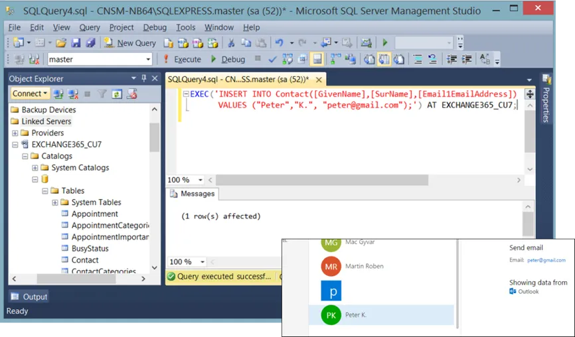
Task: Click the Change Connection icon
Action: [34, 59]
